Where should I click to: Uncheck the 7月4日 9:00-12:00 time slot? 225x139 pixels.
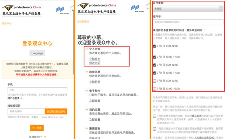(x=154, y=65)
